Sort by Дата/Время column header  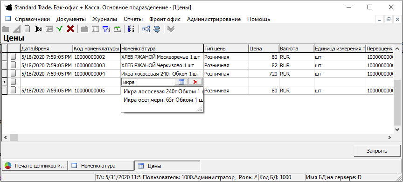[x=47, y=49]
